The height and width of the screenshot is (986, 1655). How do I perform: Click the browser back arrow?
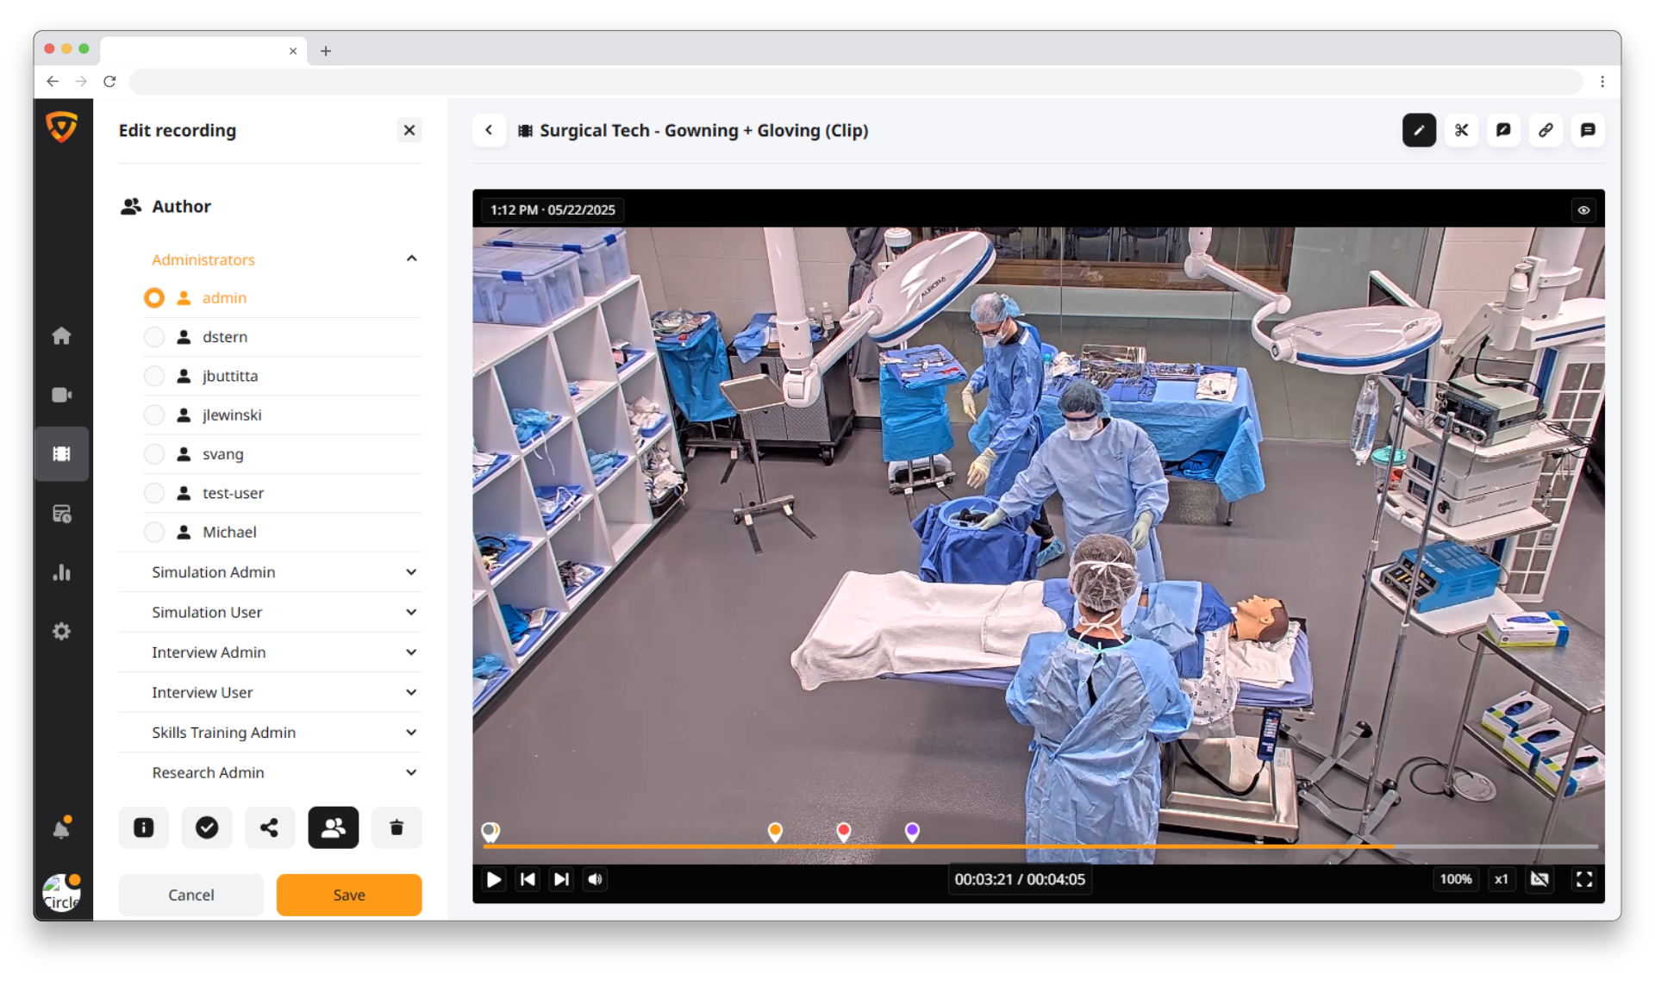click(x=53, y=81)
